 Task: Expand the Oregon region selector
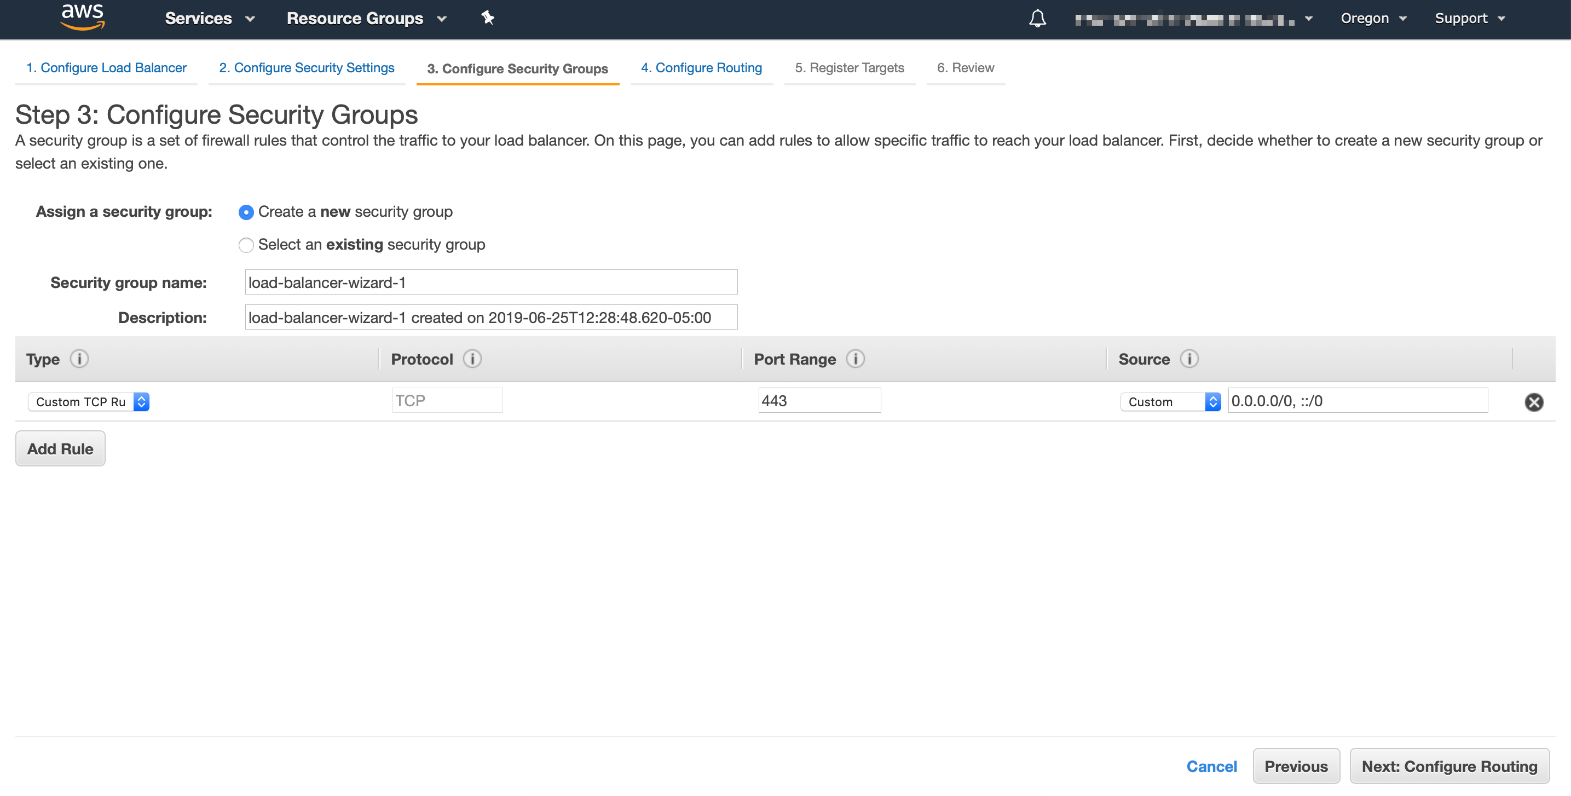(1373, 18)
